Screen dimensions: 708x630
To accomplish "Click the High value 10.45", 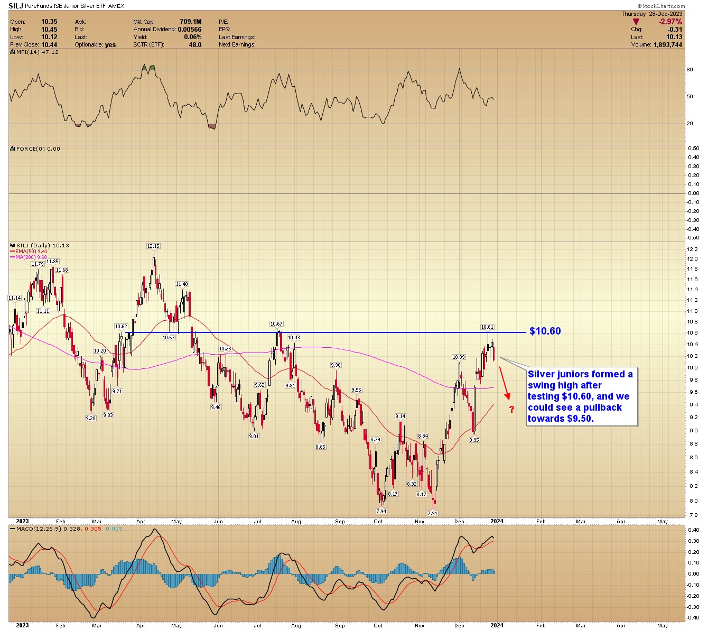I will [49, 30].
